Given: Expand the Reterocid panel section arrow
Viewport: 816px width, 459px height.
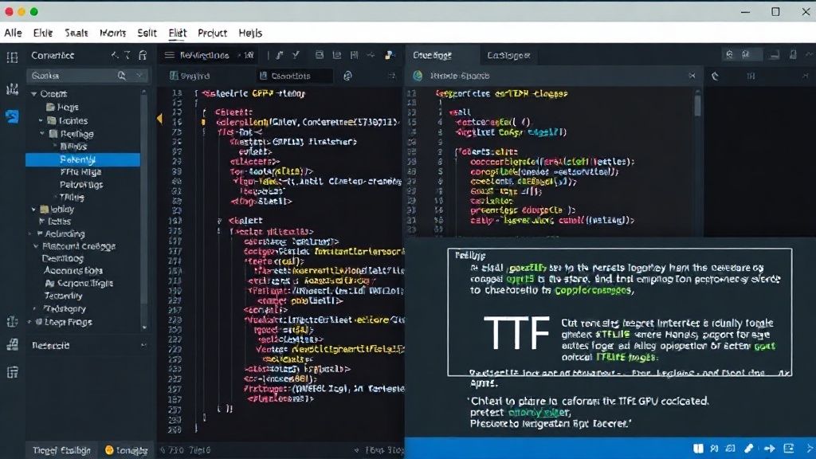Looking at the screenshot, I should click(x=143, y=345).
